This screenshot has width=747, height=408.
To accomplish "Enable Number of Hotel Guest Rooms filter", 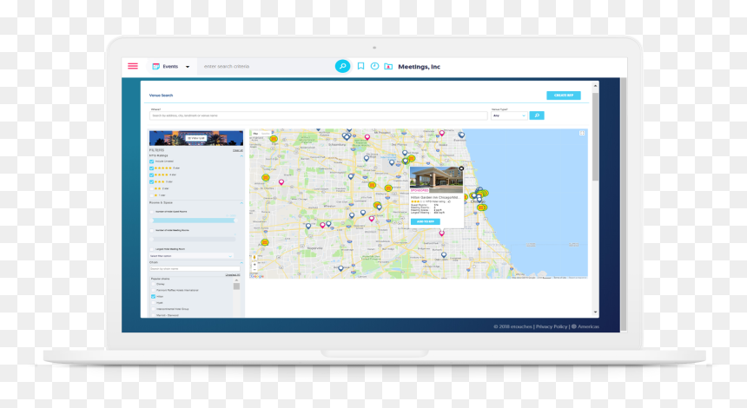I will [152, 212].
